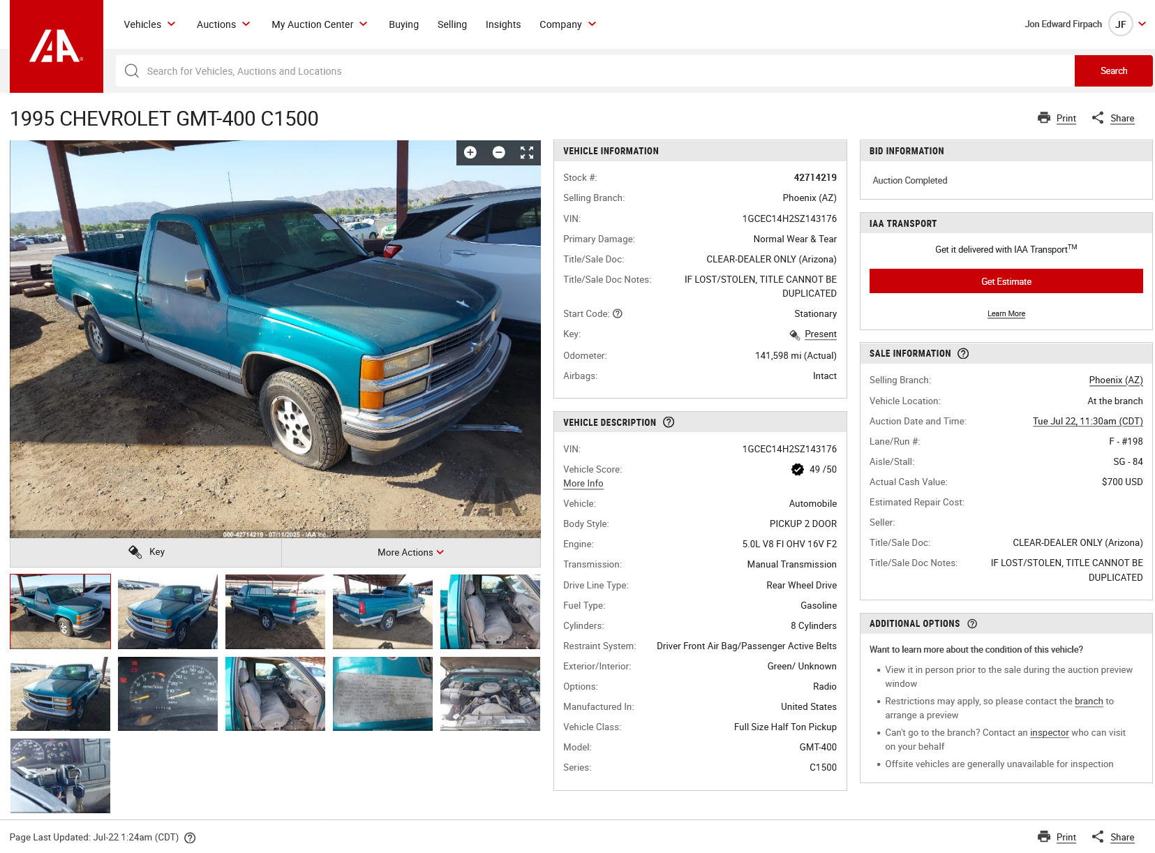Open Vehicle Description help icon
This screenshot has height=853, width=1155.
pyautogui.click(x=669, y=422)
